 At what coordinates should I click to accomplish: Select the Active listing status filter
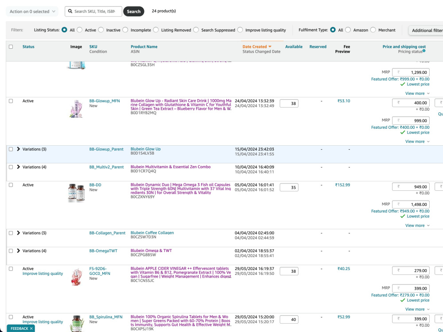pos(80,30)
